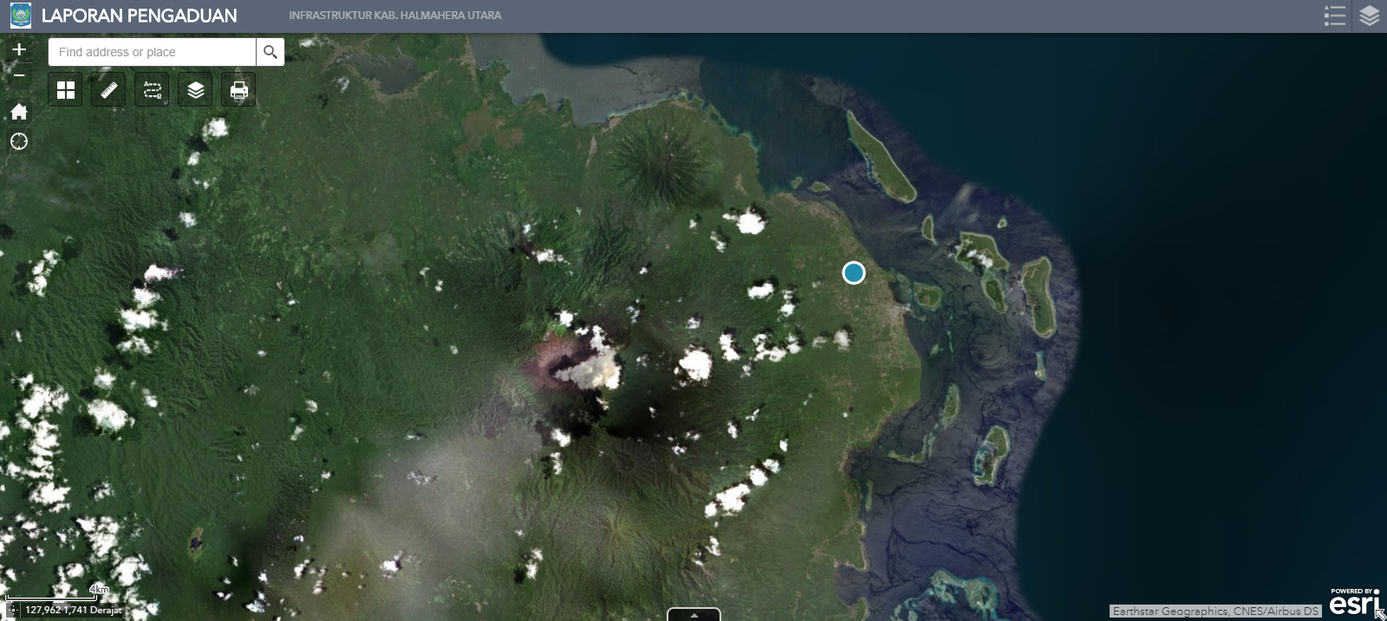Expand the overview map in bottom corner
1387x621 pixels.
click(x=1380, y=614)
